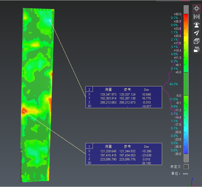Click the -17.5 scale tick label

(178, 125)
